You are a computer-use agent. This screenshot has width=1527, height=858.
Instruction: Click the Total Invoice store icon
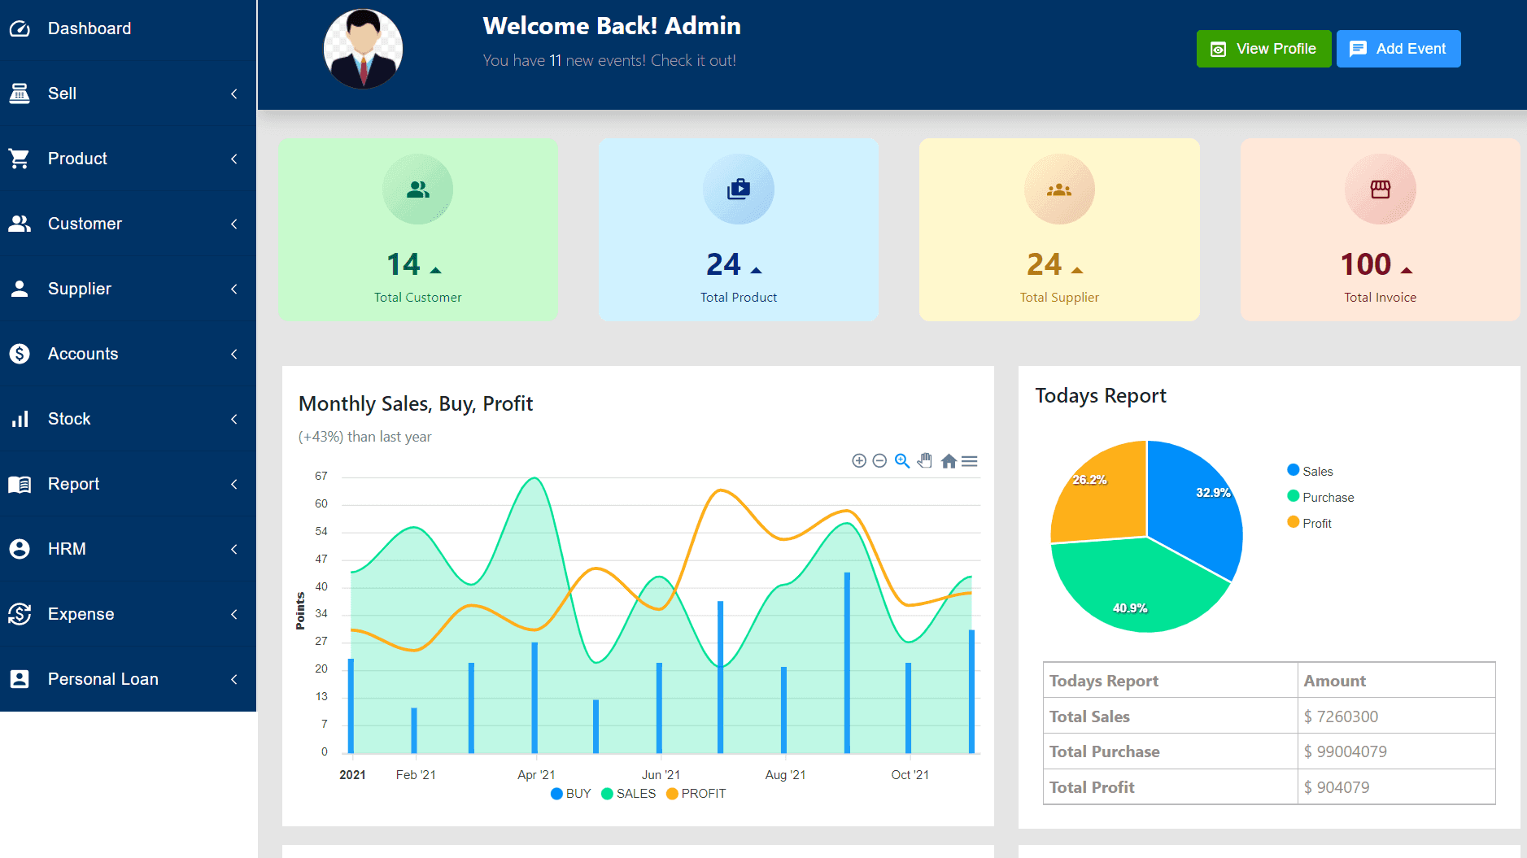[1380, 189]
